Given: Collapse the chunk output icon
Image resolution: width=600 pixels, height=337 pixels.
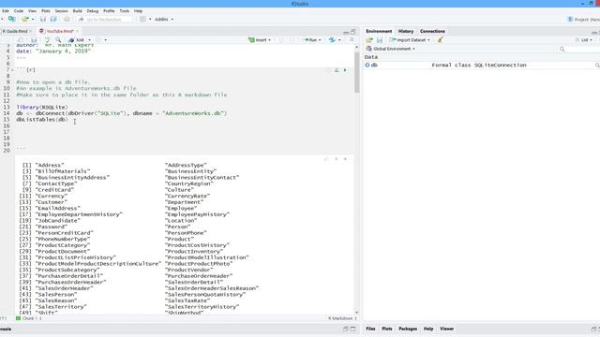Looking at the screenshot, I should (336, 159).
